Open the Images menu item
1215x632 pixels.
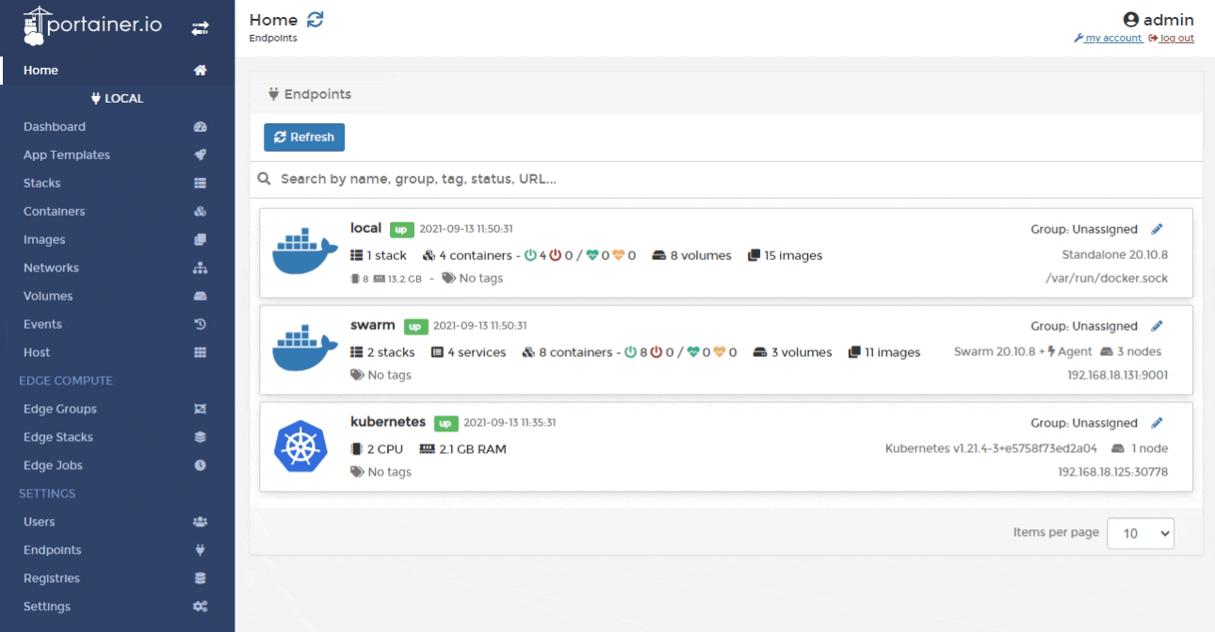pos(44,240)
